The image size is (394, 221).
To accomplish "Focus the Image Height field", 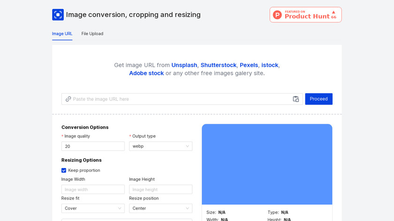I will click(160, 190).
